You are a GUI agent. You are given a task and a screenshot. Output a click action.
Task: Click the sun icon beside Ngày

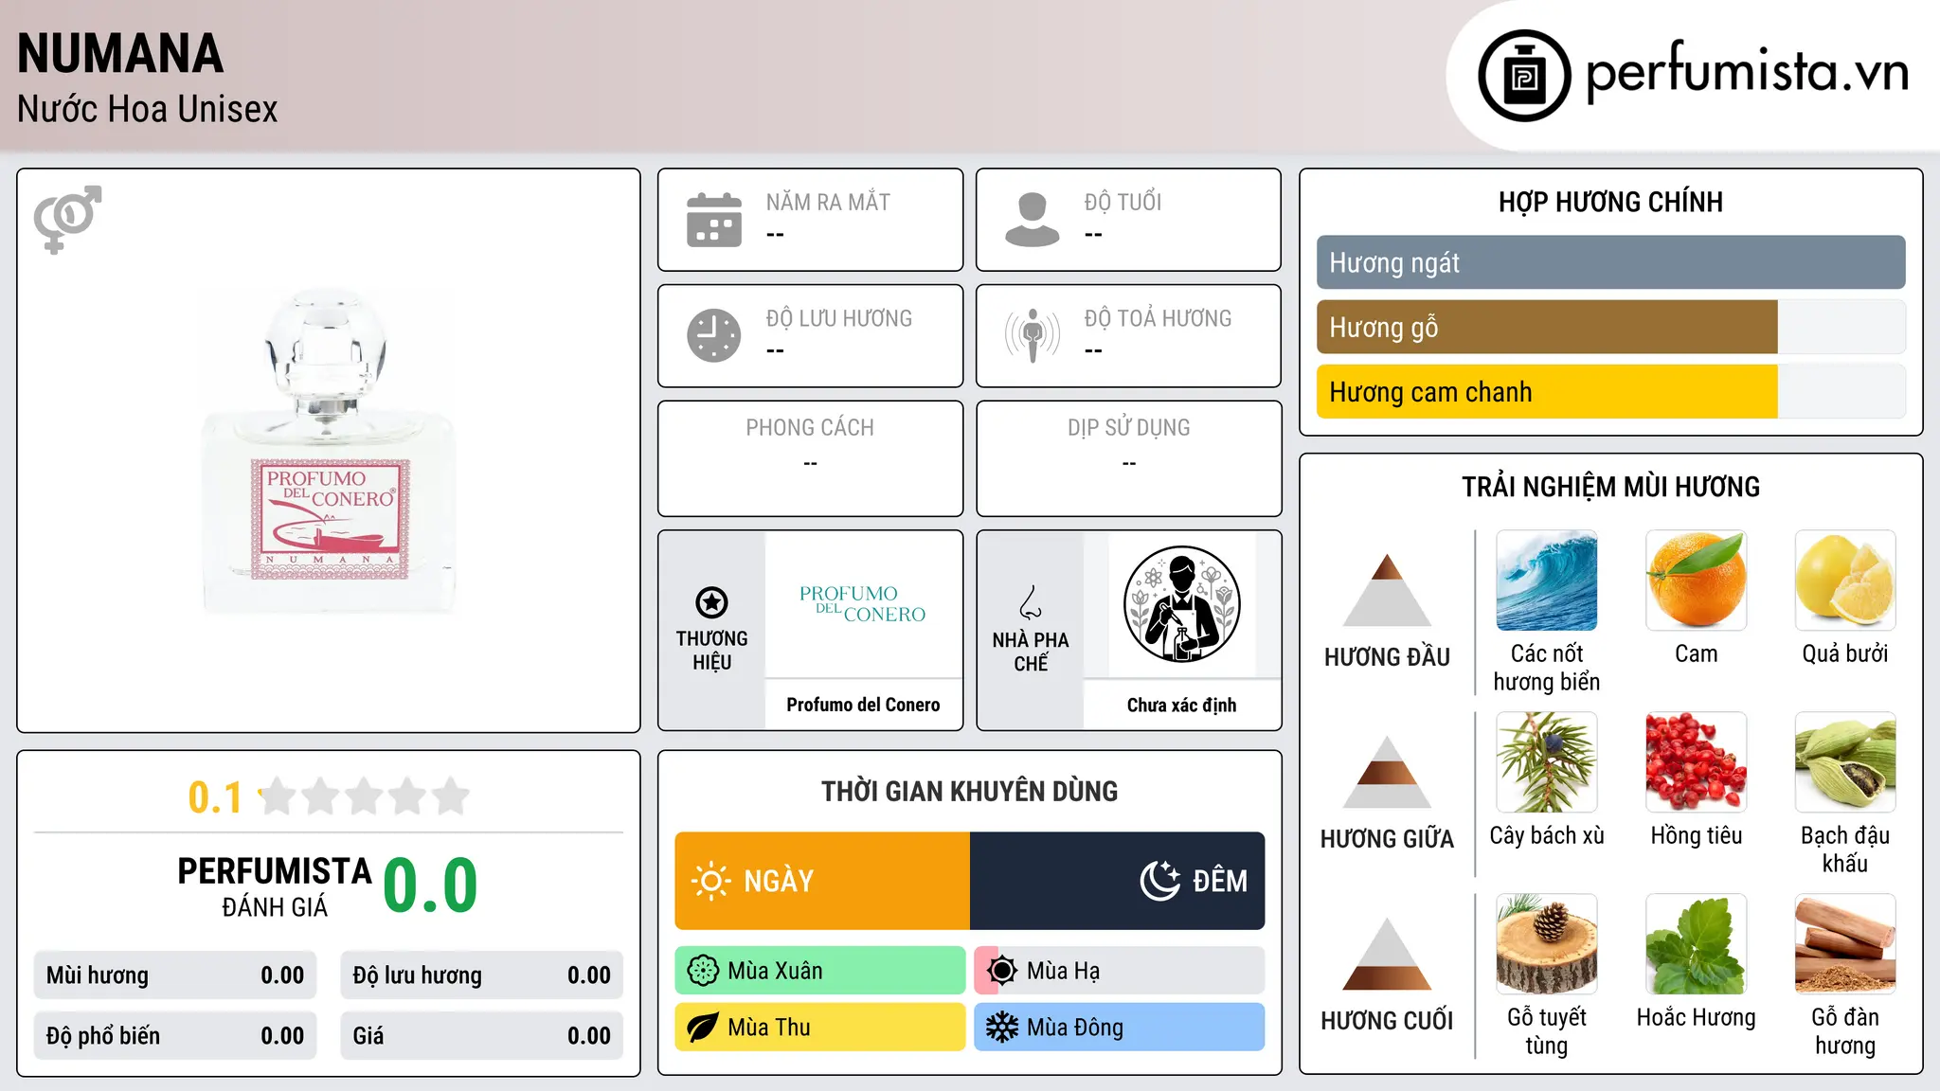[710, 881]
